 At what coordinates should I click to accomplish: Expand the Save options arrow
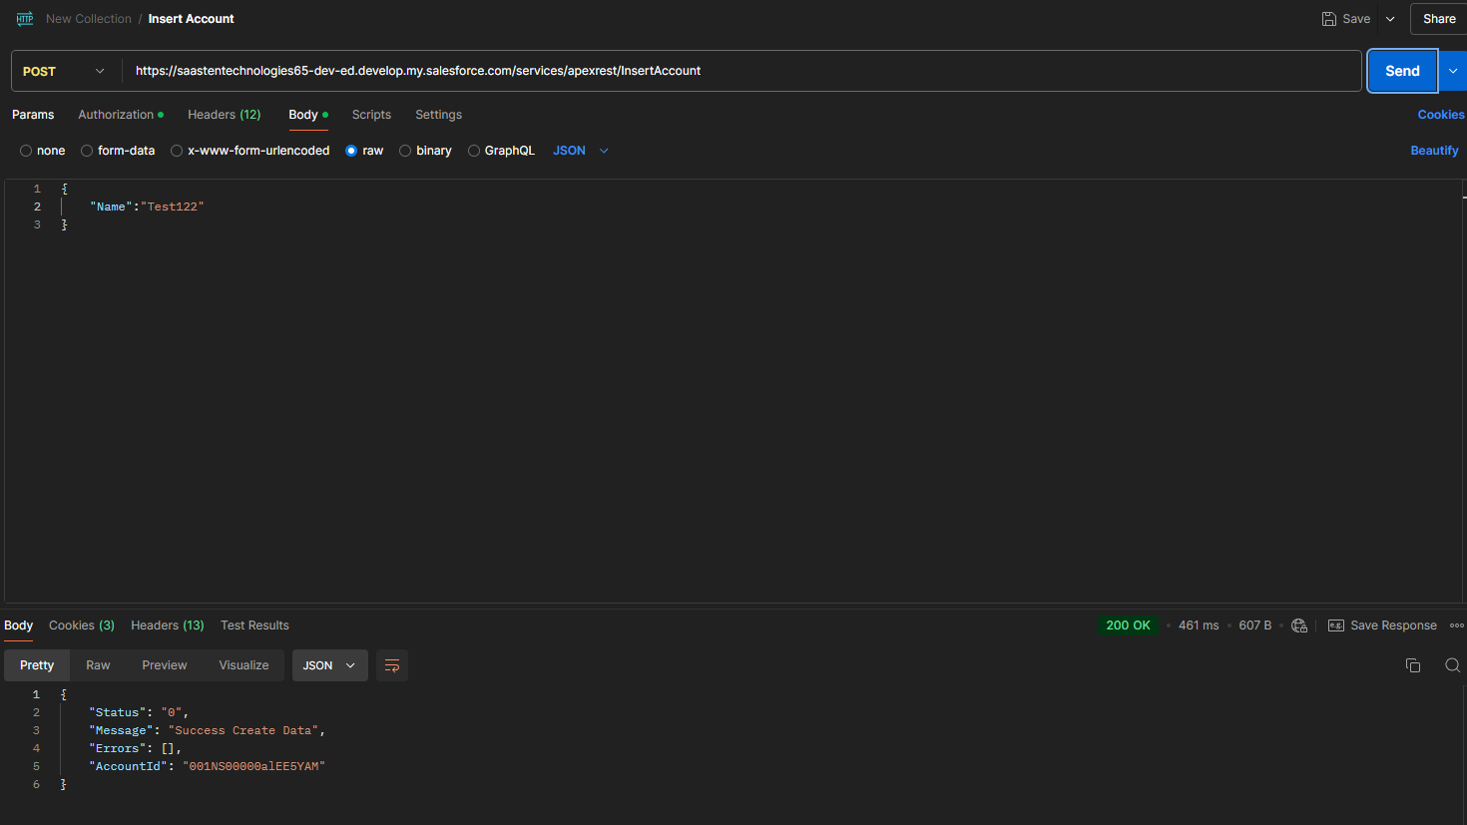click(1390, 19)
